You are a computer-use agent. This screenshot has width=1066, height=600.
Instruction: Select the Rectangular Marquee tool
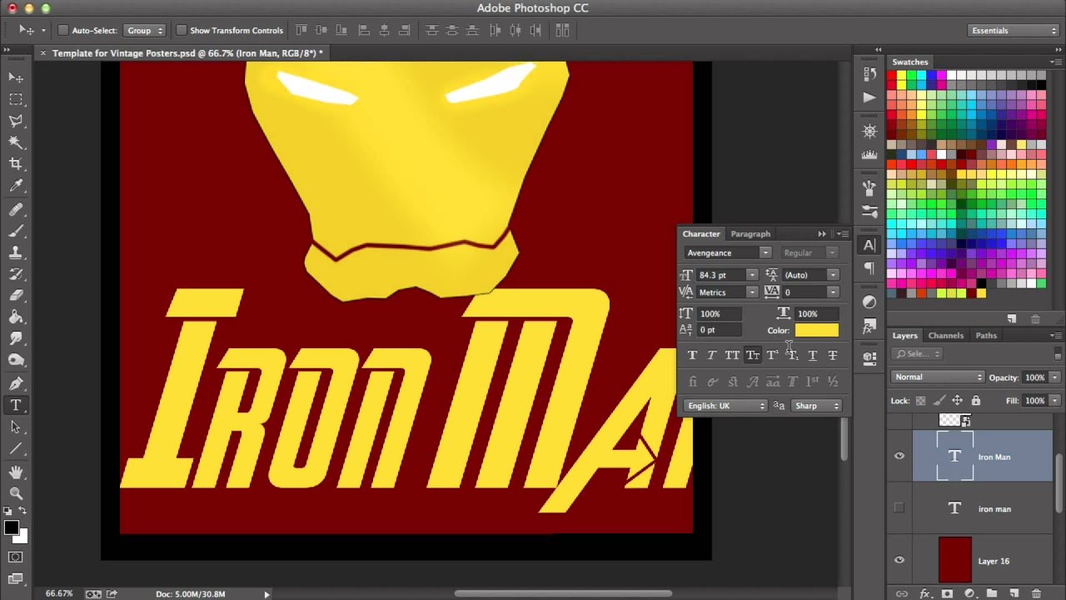(16, 99)
